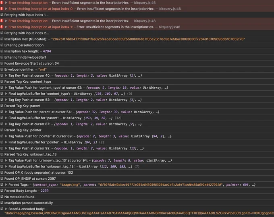This screenshot has height=217, width=274.
Task: Click 'Parsed Tag Key: unknown_tag_13' text
Action: click(30, 154)
